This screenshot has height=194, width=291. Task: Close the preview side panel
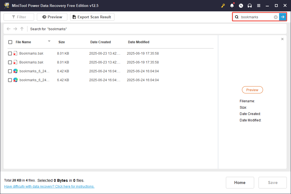282,39
